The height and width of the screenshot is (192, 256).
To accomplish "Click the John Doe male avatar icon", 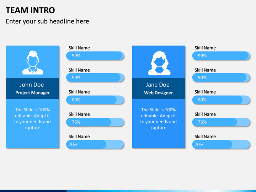I will (33, 63).
